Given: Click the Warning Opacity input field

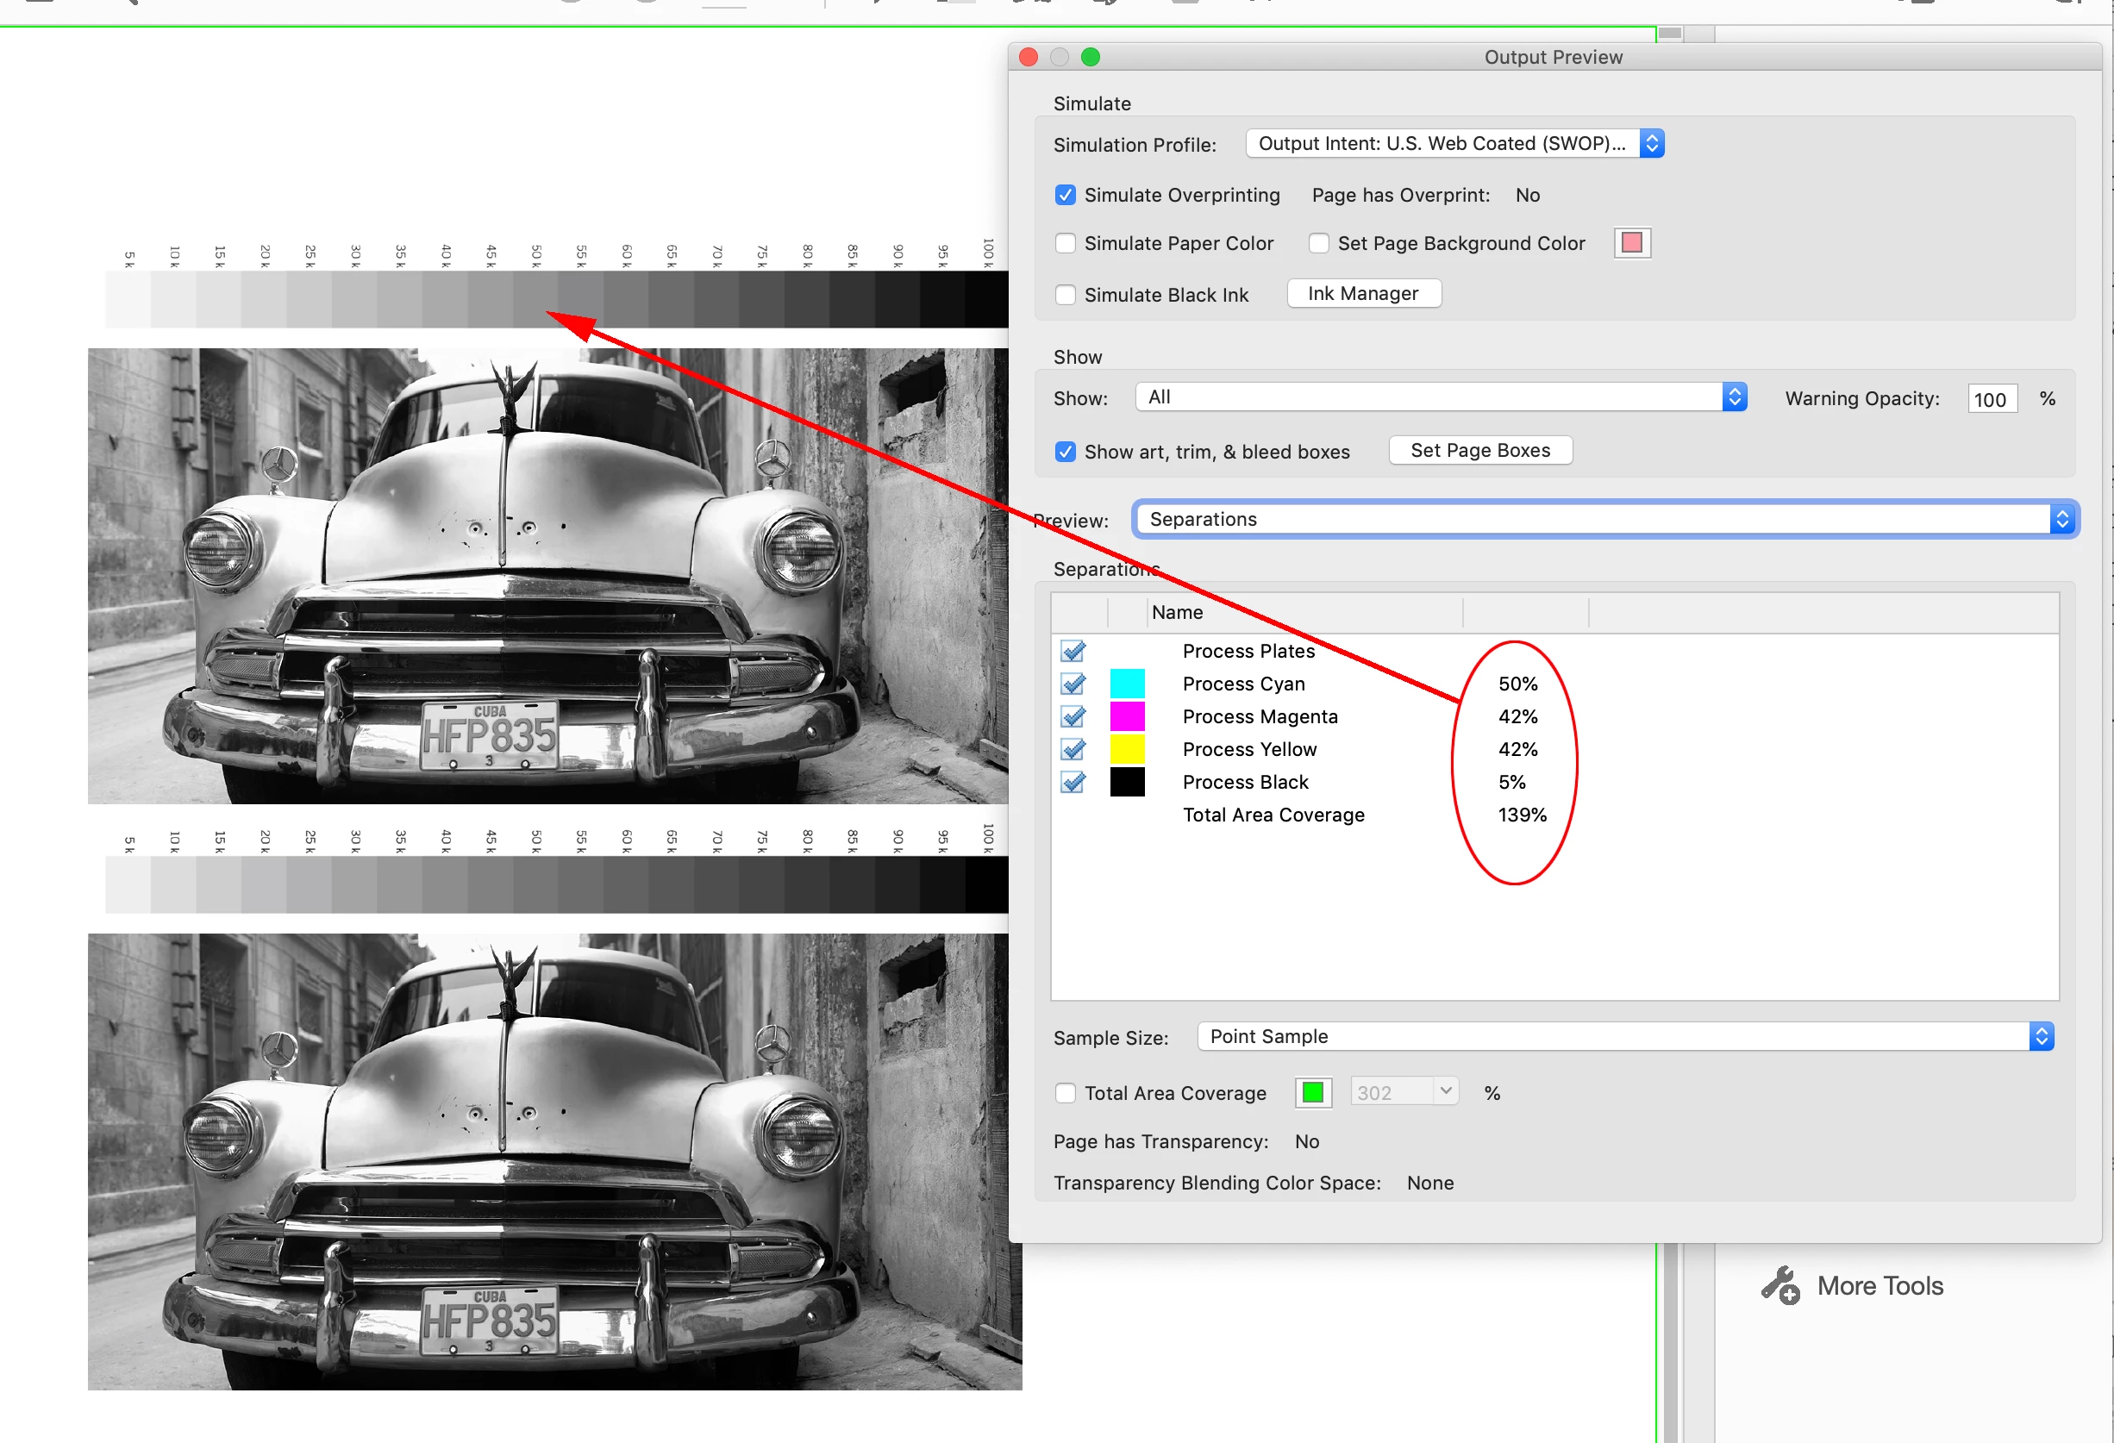Looking at the screenshot, I should (1992, 399).
